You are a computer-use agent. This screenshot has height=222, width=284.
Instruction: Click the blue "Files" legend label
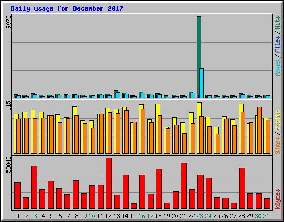(278, 44)
